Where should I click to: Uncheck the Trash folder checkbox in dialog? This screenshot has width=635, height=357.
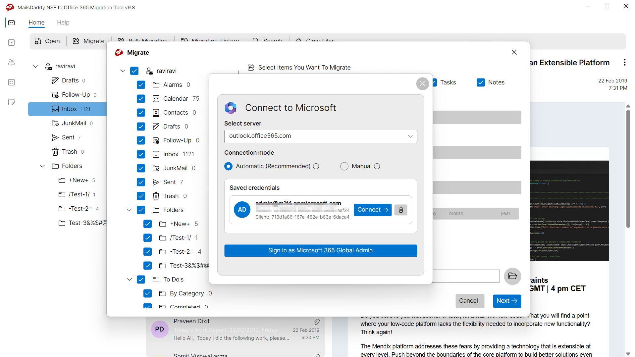[x=141, y=196]
